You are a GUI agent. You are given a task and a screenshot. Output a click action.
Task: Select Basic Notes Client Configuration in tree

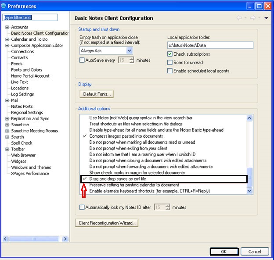(x=40, y=33)
